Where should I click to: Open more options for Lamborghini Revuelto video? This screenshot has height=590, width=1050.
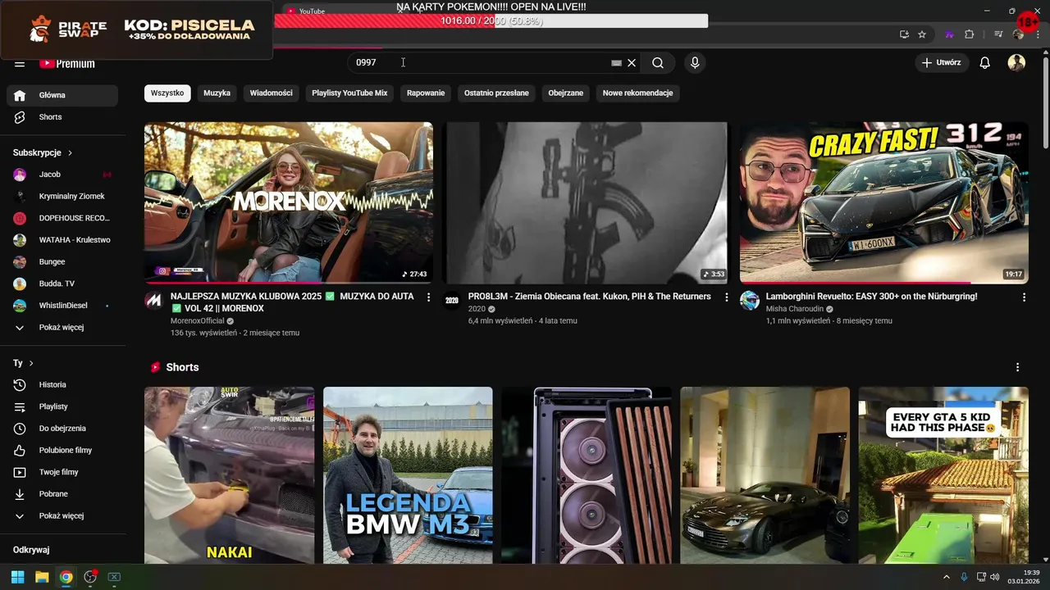[1024, 297]
